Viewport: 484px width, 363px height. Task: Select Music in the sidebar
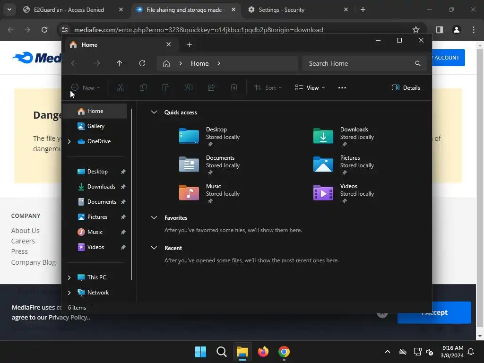(x=95, y=232)
